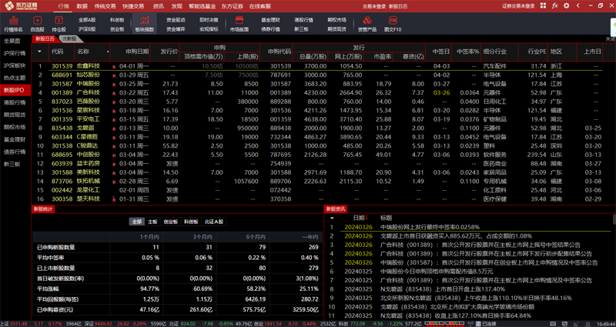
Task: Click 即时决策 toolbar button
Action: [209, 20]
